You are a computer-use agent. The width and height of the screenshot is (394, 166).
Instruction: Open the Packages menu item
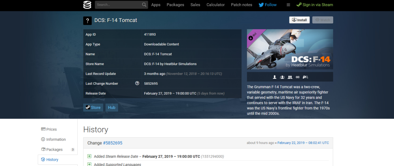click(175, 5)
